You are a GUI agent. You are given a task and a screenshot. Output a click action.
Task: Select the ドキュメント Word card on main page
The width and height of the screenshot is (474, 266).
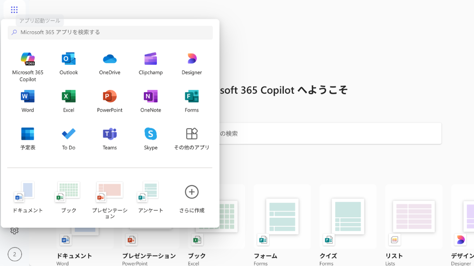coord(85,246)
